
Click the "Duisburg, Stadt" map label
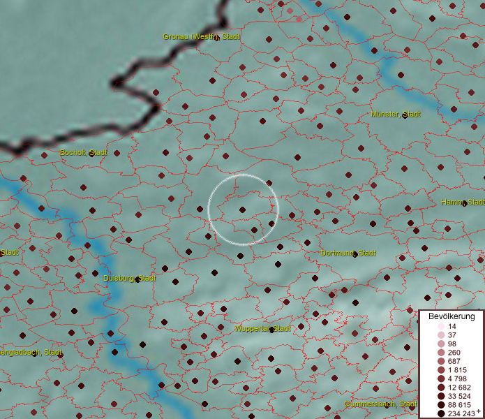(x=129, y=278)
